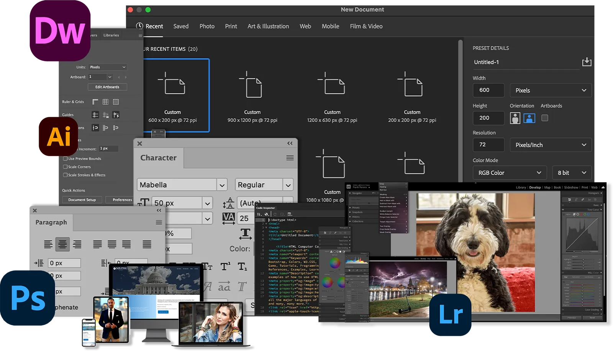The width and height of the screenshot is (613, 351).
Task: Apply the Subscript icon in Character panel
Action: (243, 266)
